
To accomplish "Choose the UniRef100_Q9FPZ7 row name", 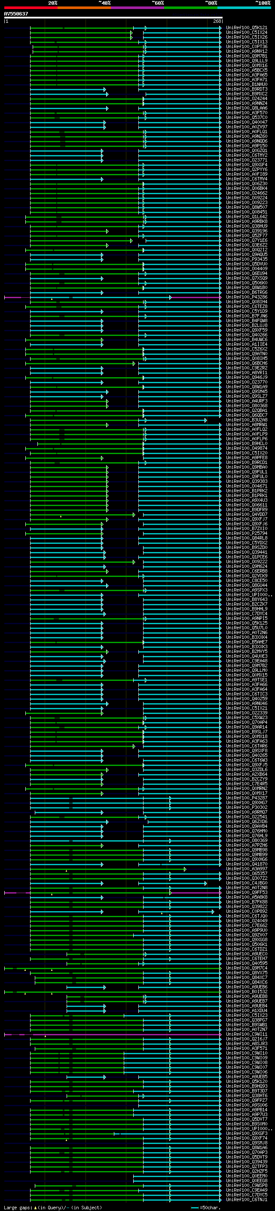I will coord(246,1100).
